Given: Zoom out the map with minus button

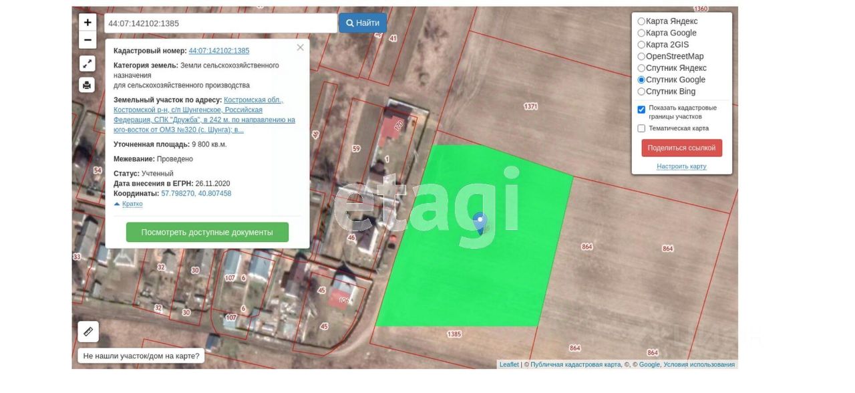Looking at the screenshot, I should click(x=88, y=40).
